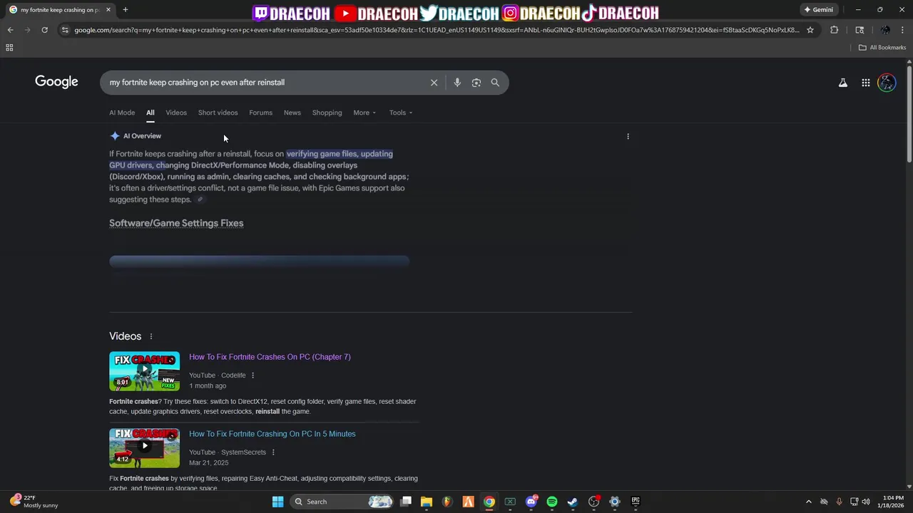Click microphone icon in system tray
This screenshot has width=913, height=513.
[x=839, y=502]
